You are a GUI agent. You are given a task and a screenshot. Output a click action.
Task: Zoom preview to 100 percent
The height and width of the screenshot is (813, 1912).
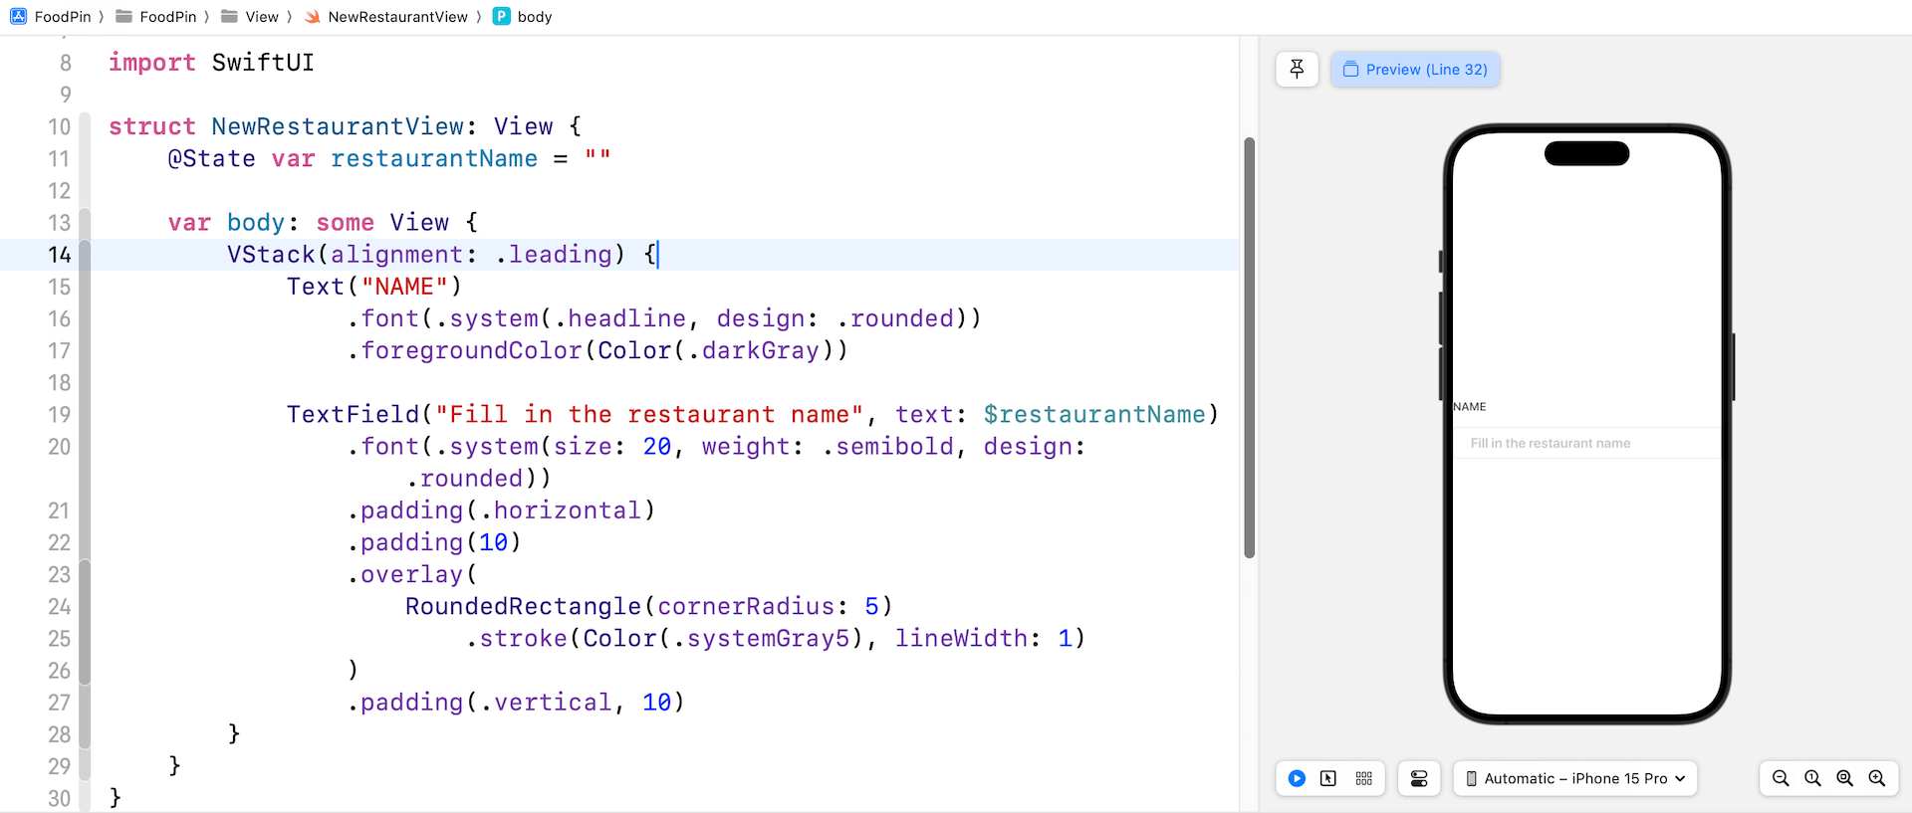pos(1812,778)
